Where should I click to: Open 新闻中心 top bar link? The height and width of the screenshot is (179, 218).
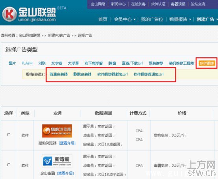[118, 4]
